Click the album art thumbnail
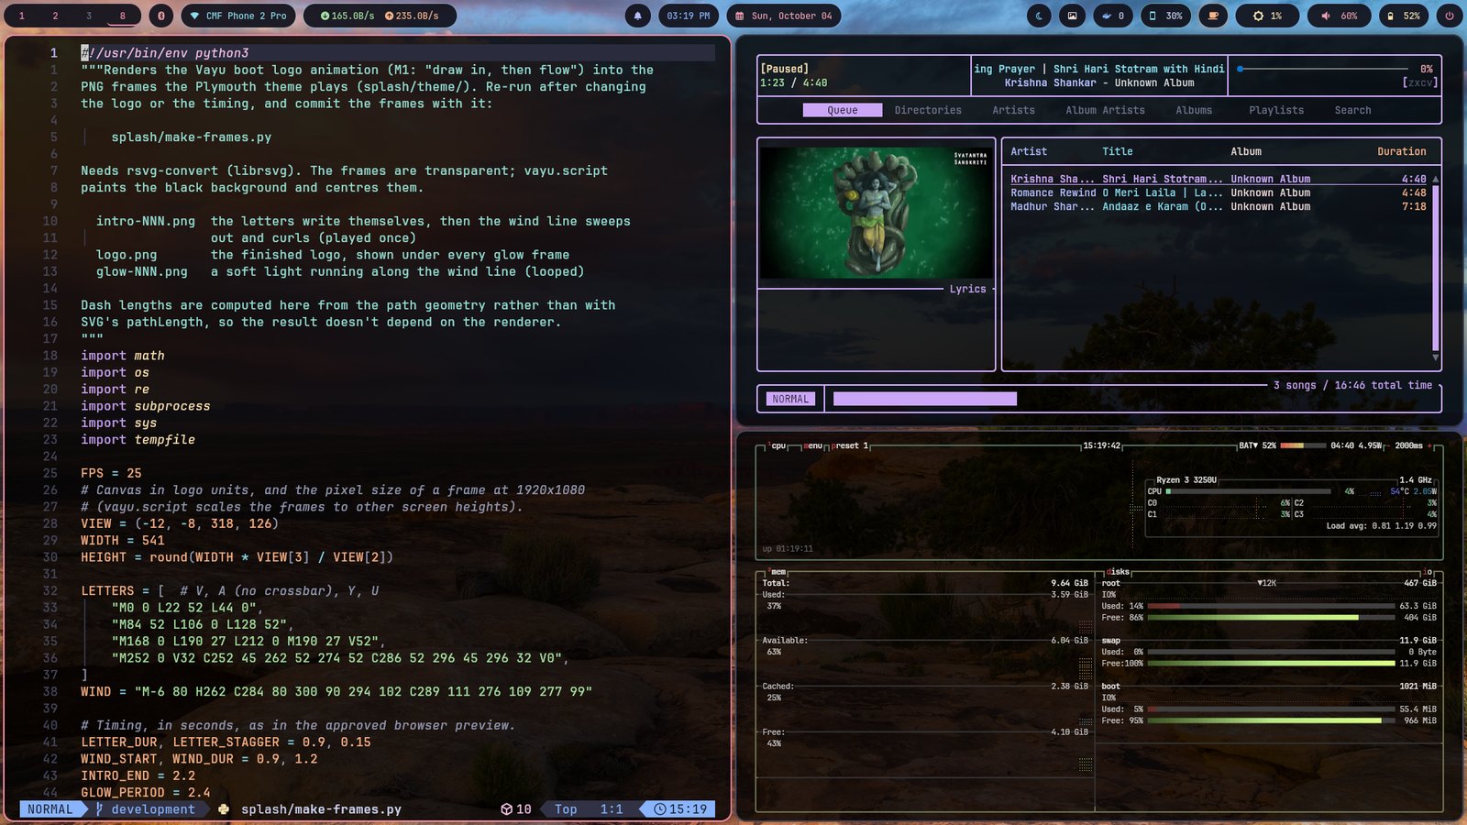Image resolution: width=1467 pixels, height=825 pixels. tap(876, 213)
